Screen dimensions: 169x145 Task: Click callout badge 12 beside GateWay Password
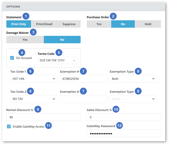tap(119, 126)
